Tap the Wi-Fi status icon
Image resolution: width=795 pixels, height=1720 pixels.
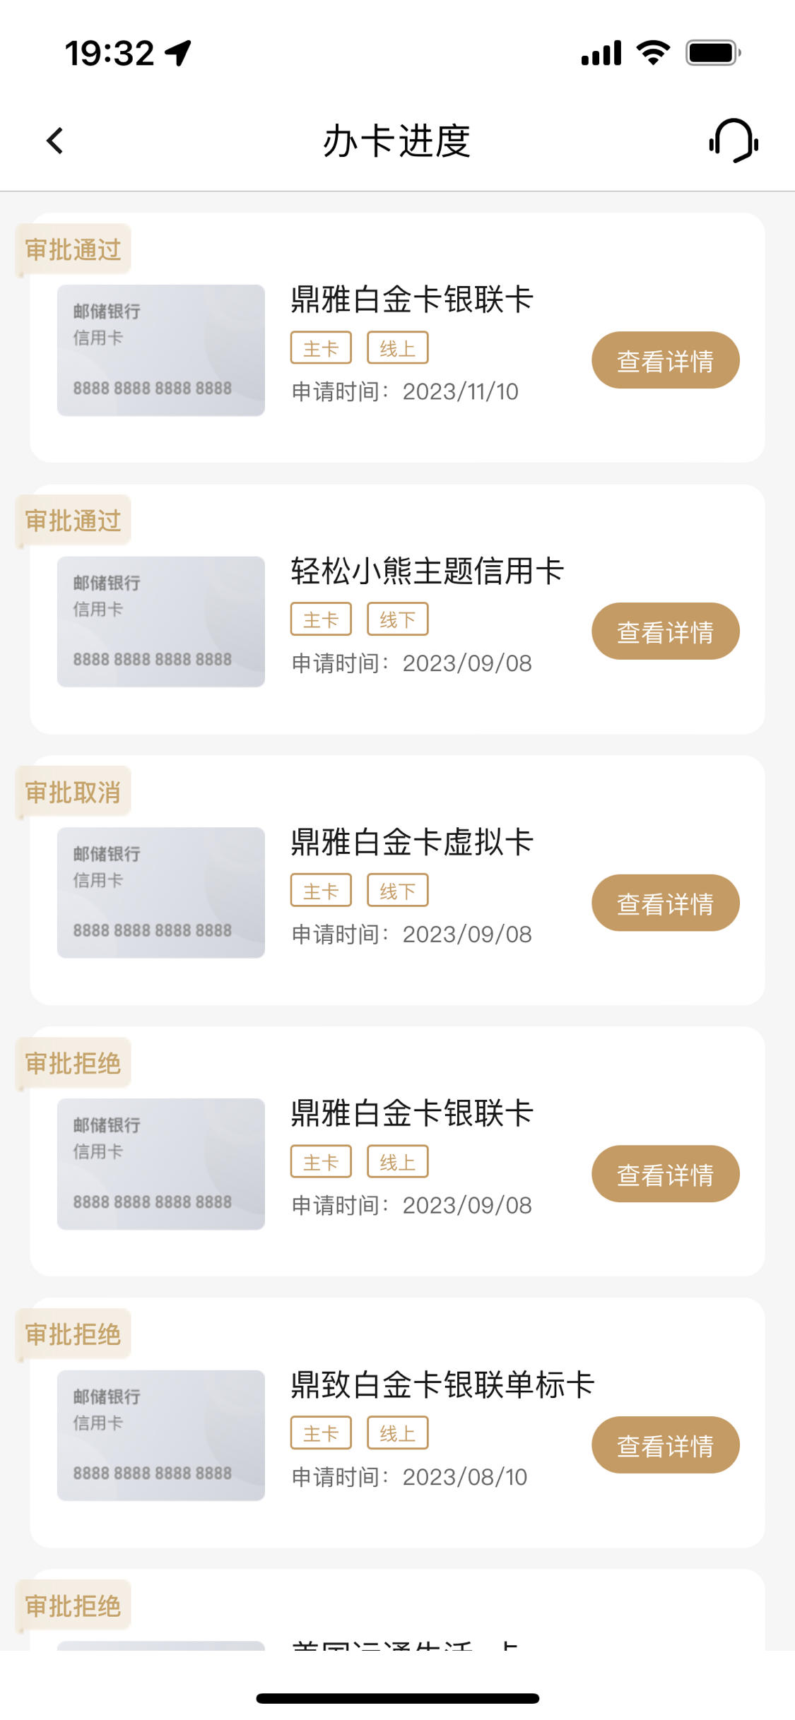(x=653, y=53)
